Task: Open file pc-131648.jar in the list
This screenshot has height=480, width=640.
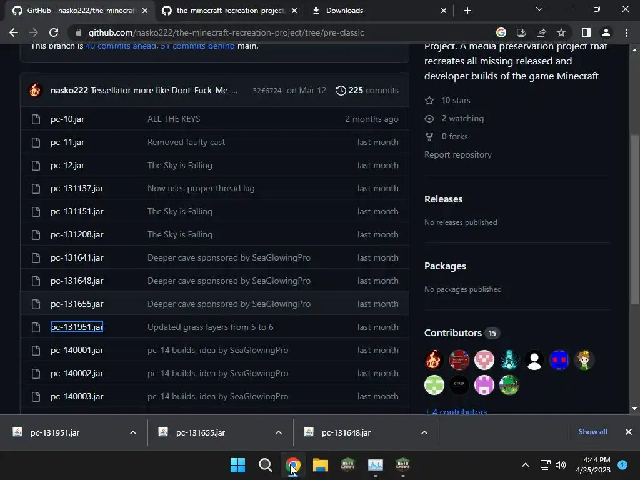Action: [x=77, y=281]
